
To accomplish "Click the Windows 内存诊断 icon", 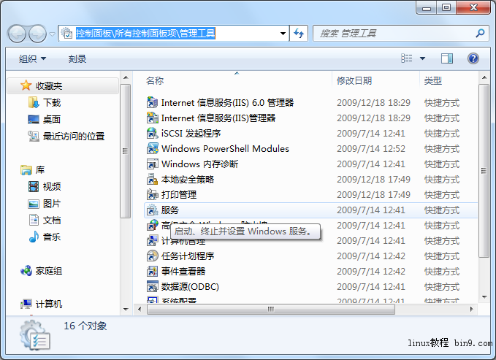I will [x=152, y=164].
